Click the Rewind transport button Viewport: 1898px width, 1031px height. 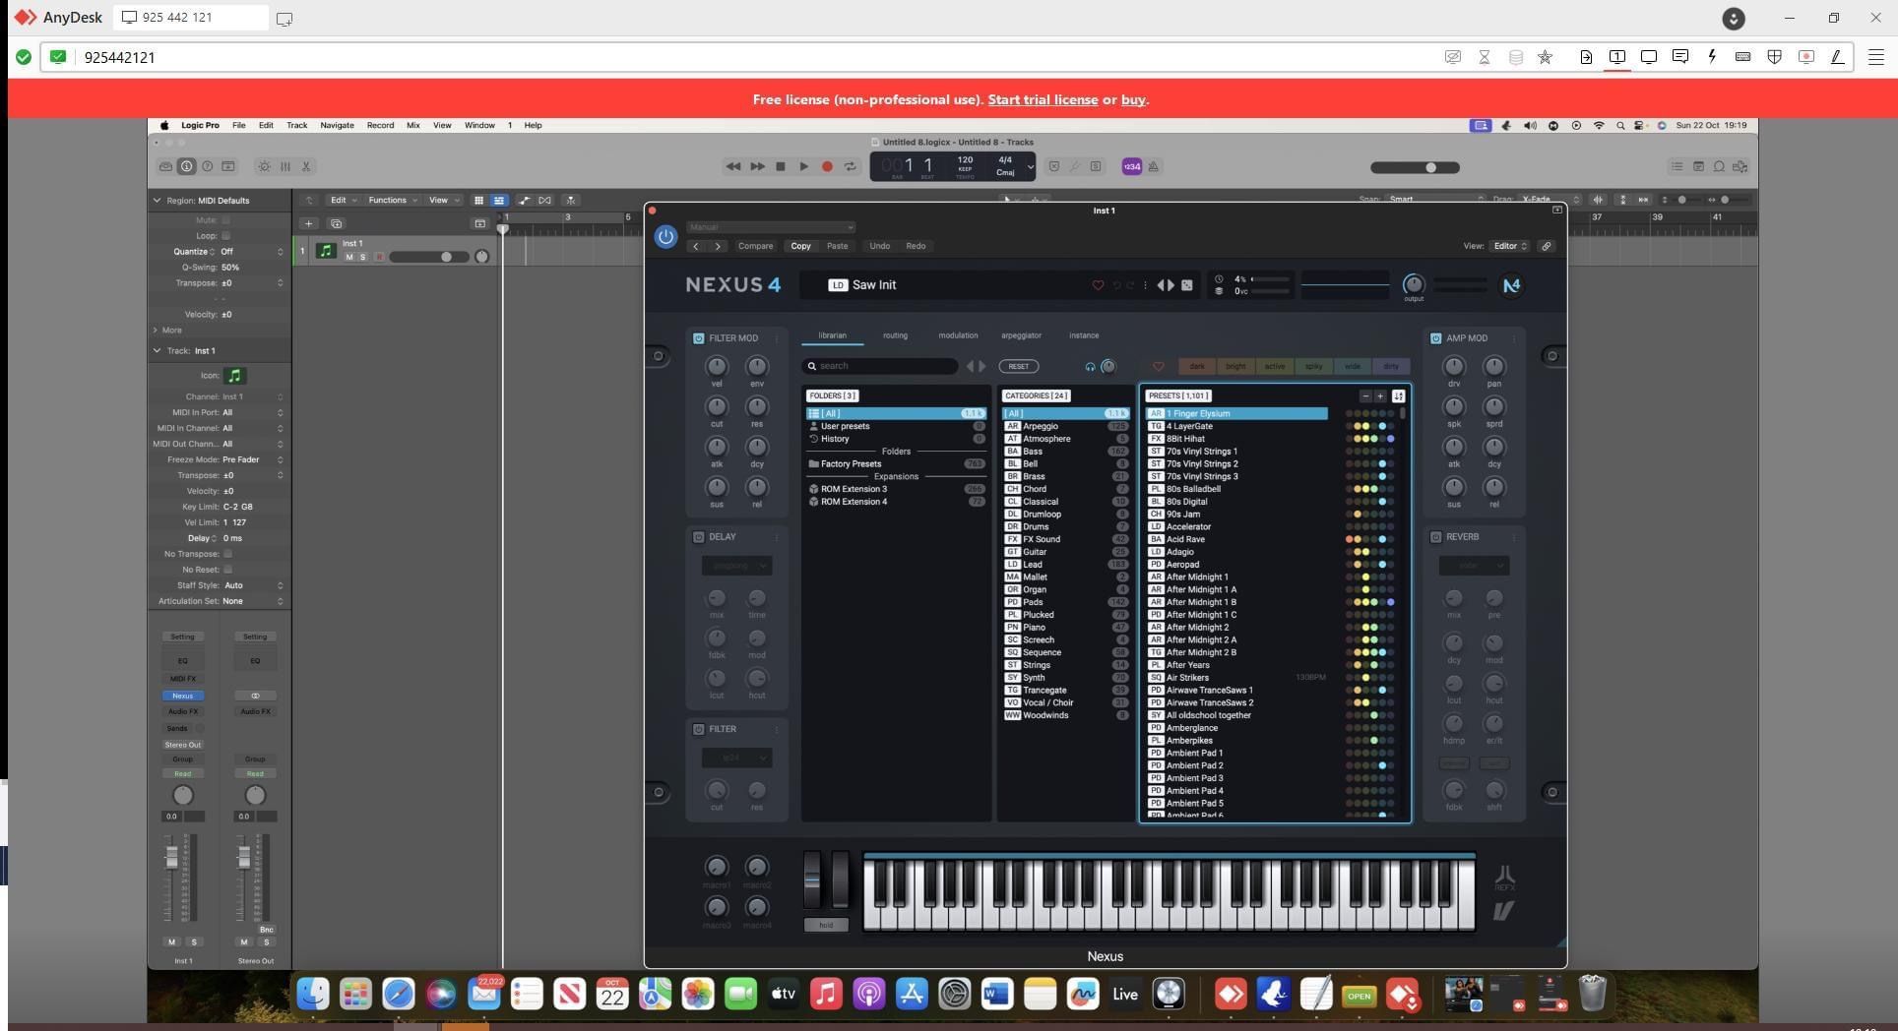733,167
